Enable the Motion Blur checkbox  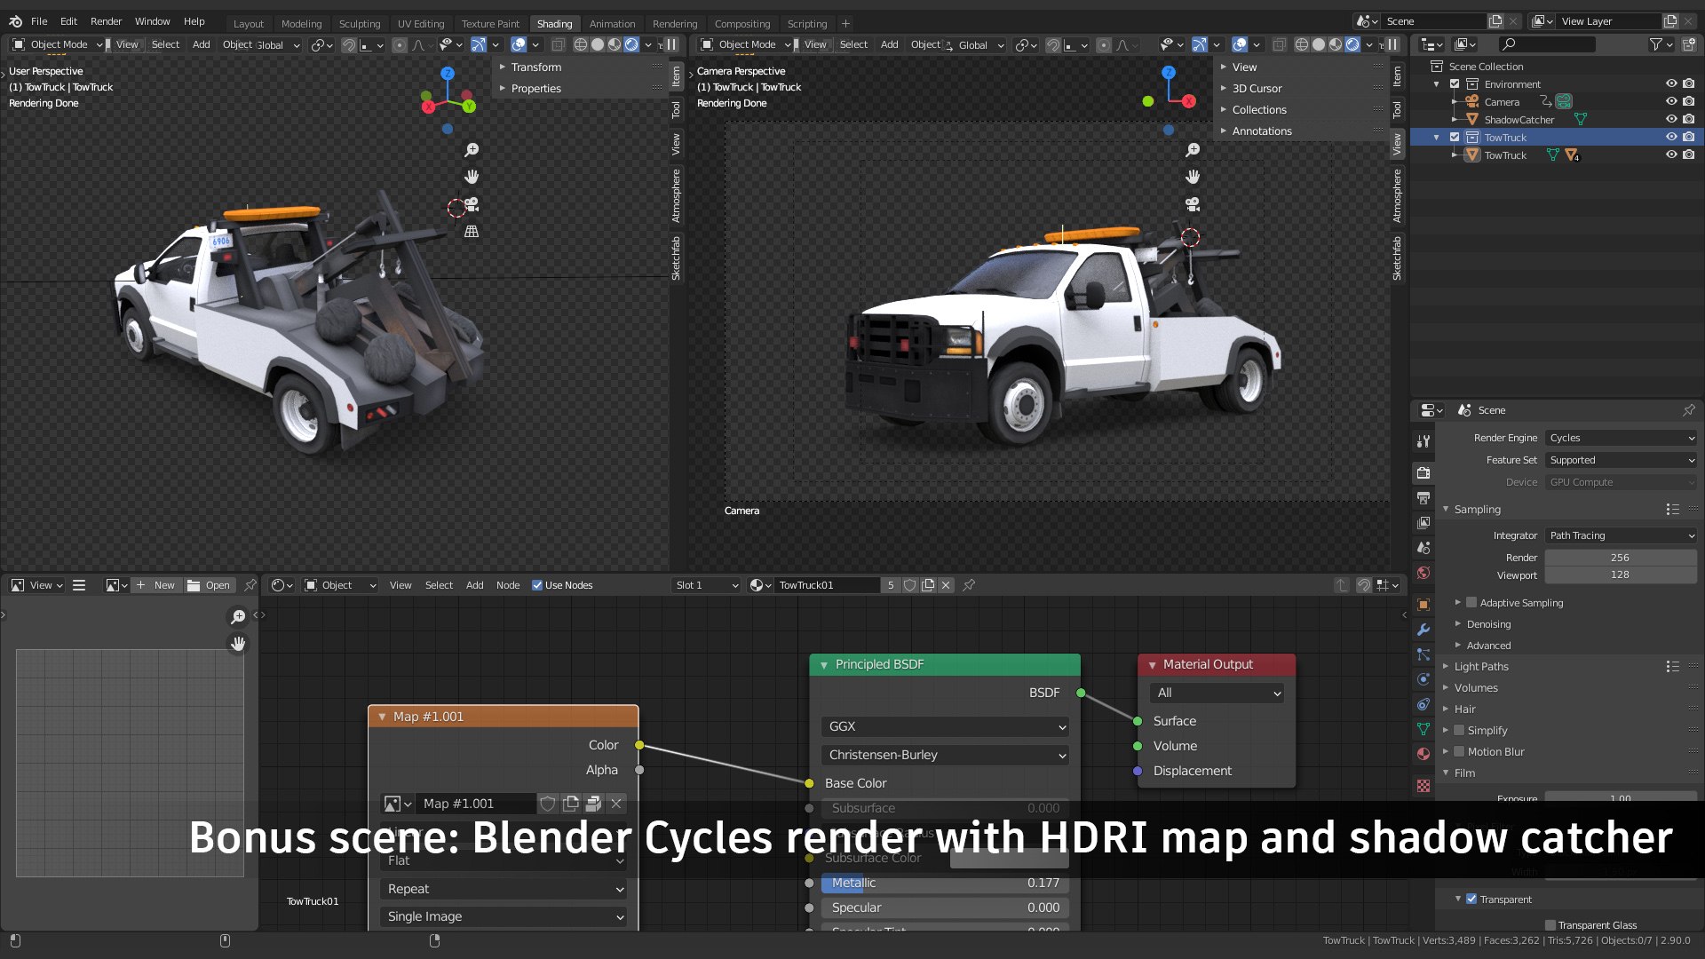1459,752
